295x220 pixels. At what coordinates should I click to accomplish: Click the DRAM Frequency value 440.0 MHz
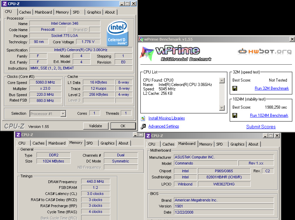click(x=95, y=181)
